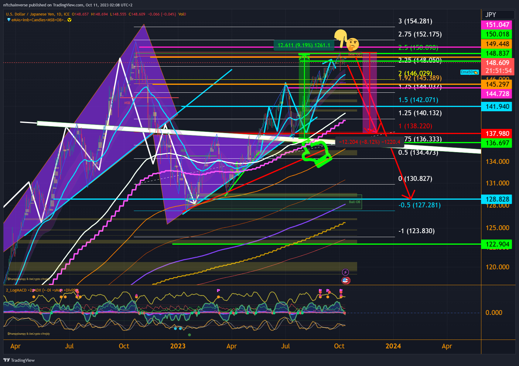
Task: Click the red Fib level 1 (138.220) label
Action: (x=415, y=126)
